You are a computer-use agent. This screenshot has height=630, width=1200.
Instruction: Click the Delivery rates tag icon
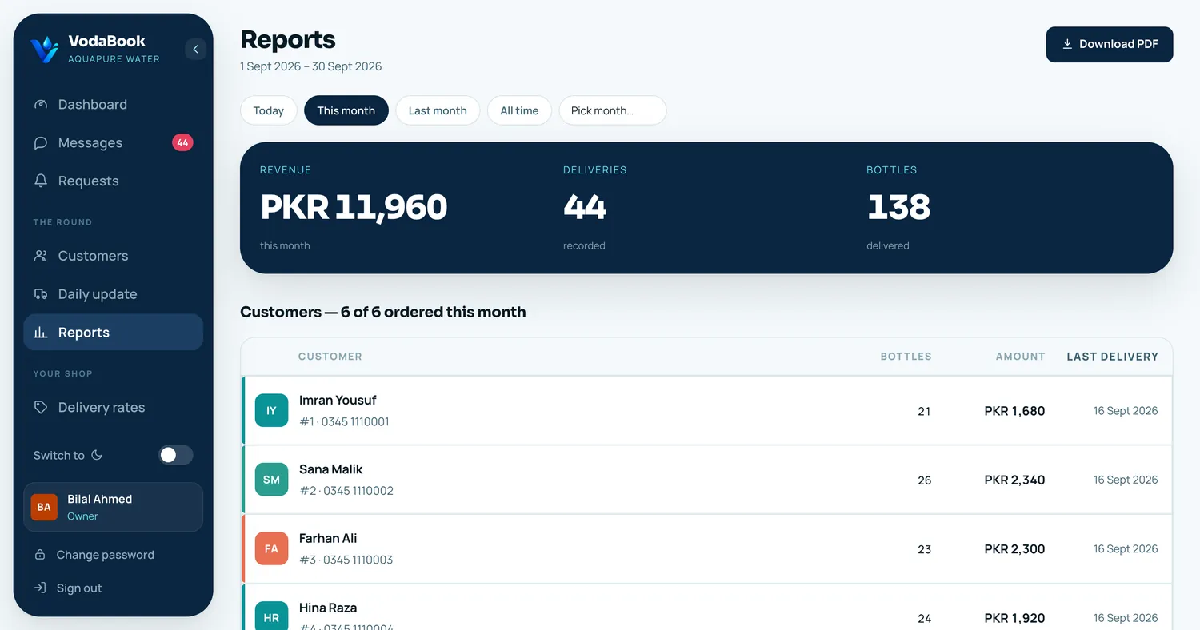(x=41, y=408)
